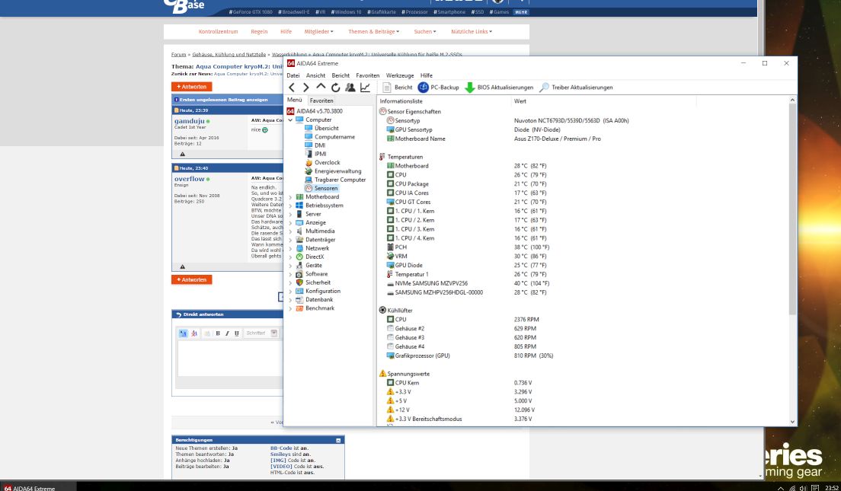Select Tragbarer Computer in the tree
This screenshot has height=491, width=841.
point(340,180)
